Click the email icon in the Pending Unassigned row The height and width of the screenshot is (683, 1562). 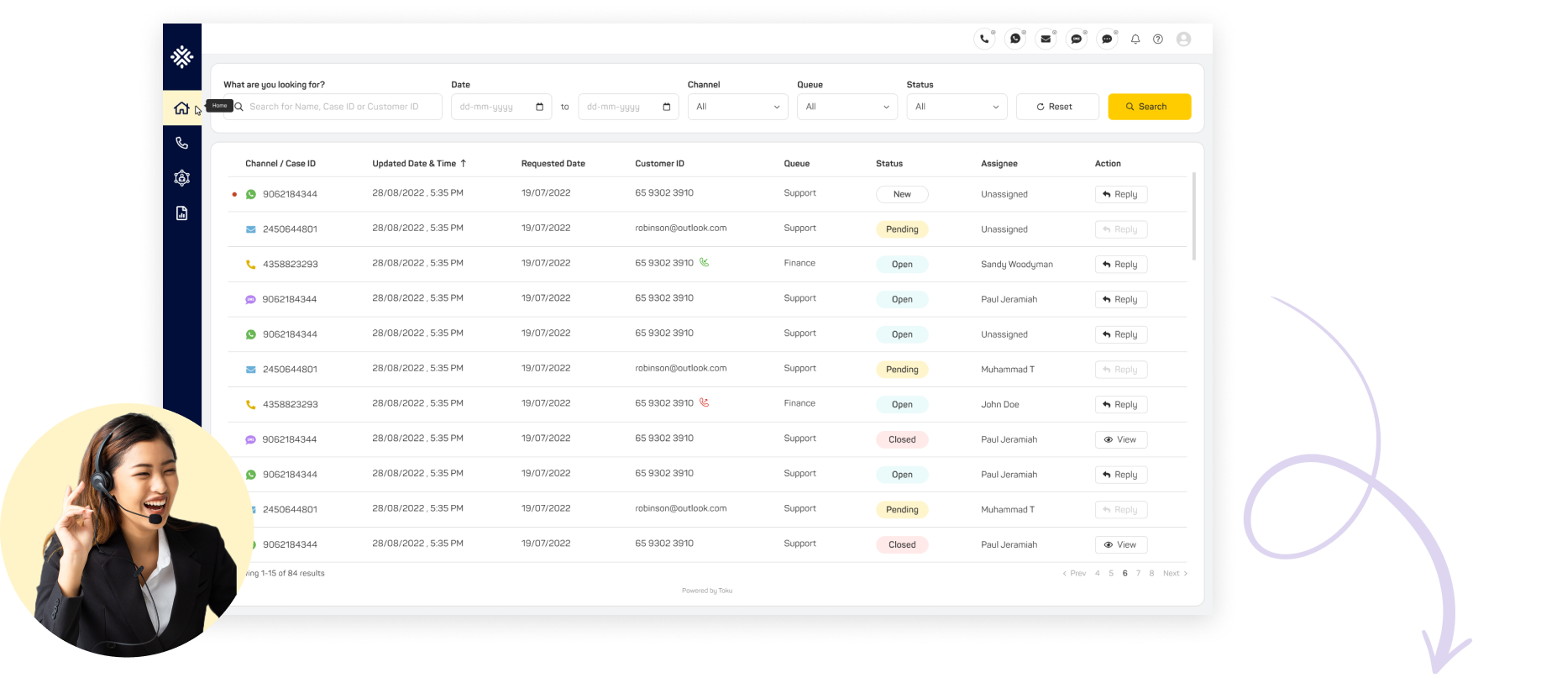250,229
